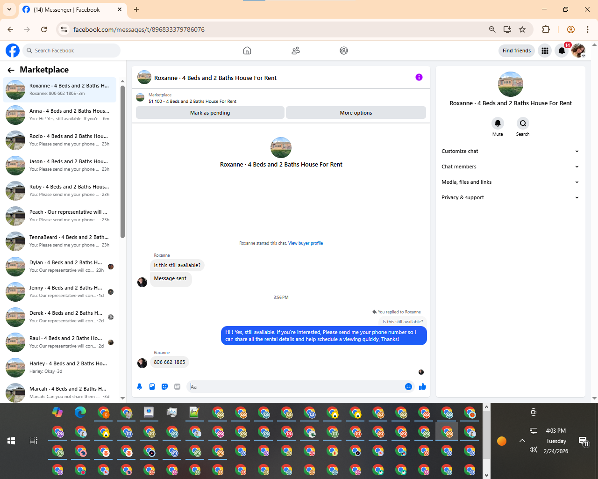Expand Customize chat section
The width and height of the screenshot is (598, 479).
coord(510,151)
